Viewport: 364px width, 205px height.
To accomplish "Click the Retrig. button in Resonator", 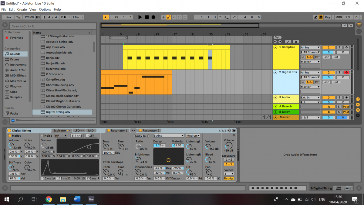I will tap(229, 178).
